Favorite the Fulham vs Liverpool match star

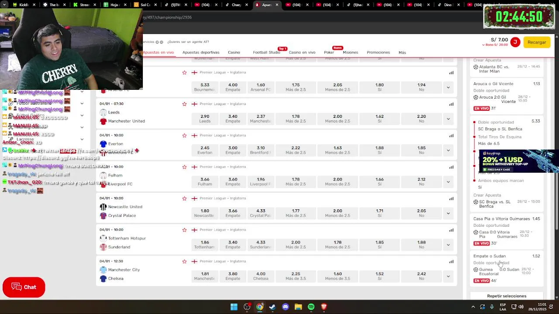coord(184,167)
